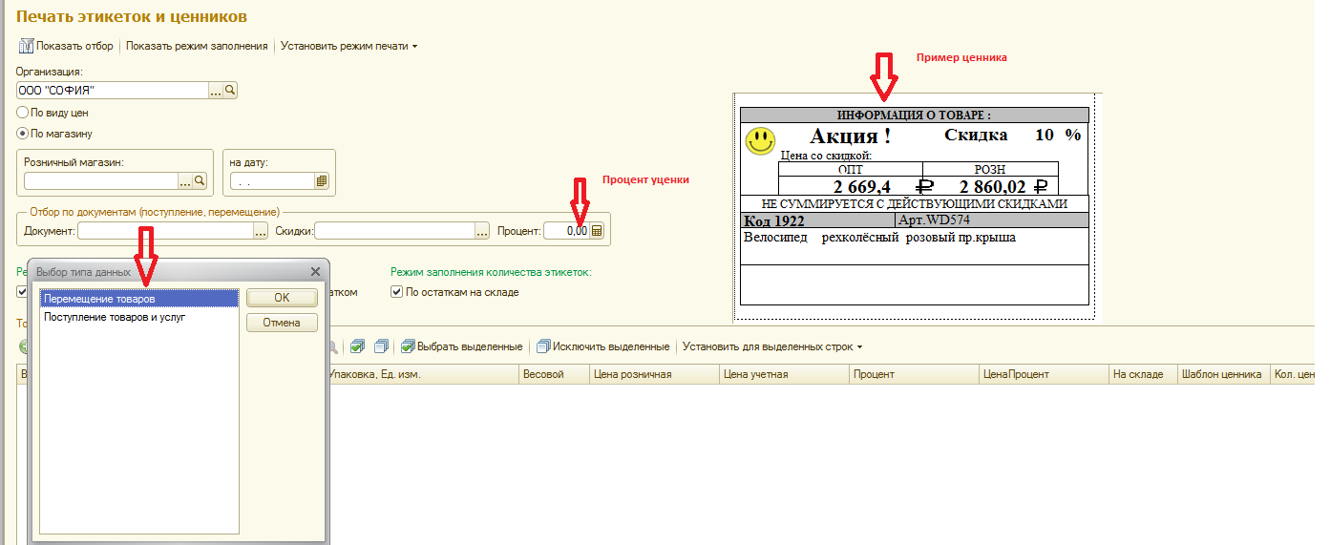Select the По виду цен radio option
This screenshot has height=545, width=1330.
(22, 113)
